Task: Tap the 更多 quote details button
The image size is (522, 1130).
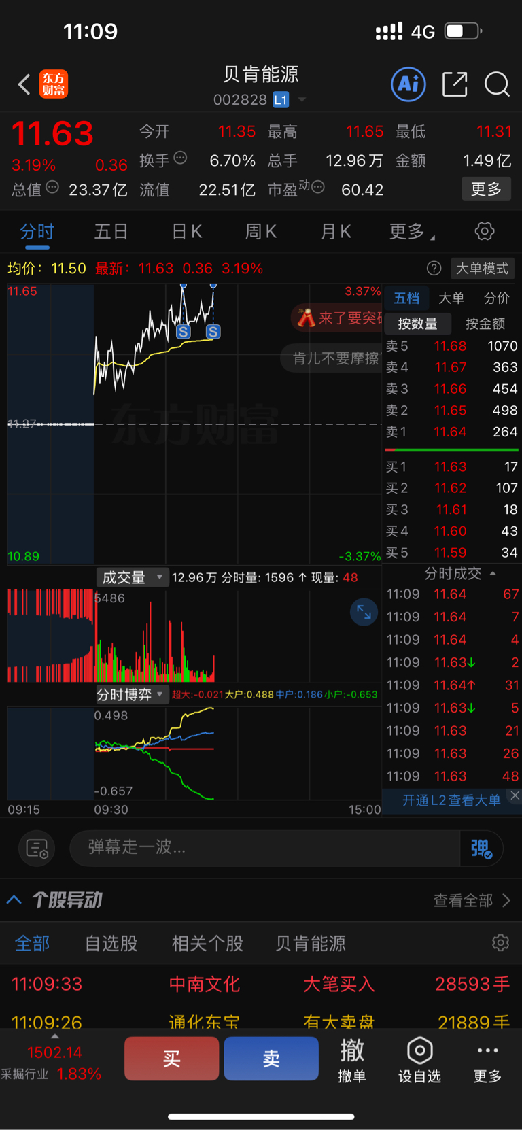Action: click(486, 189)
